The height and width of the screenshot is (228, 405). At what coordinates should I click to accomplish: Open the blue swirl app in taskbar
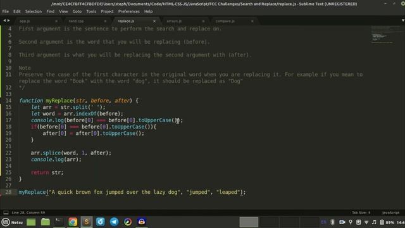pyautogui.click(x=101, y=222)
